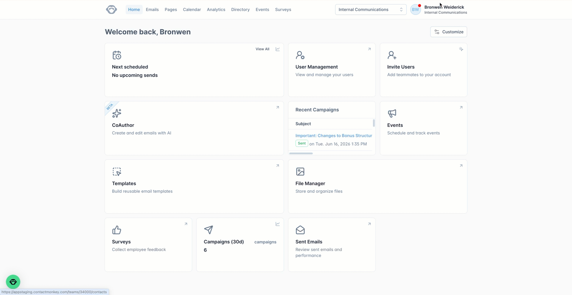Click the CoAuthor card title

(x=123, y=125)
